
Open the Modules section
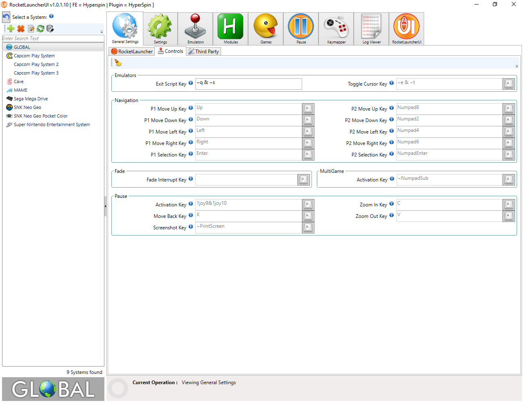[230, 29]
